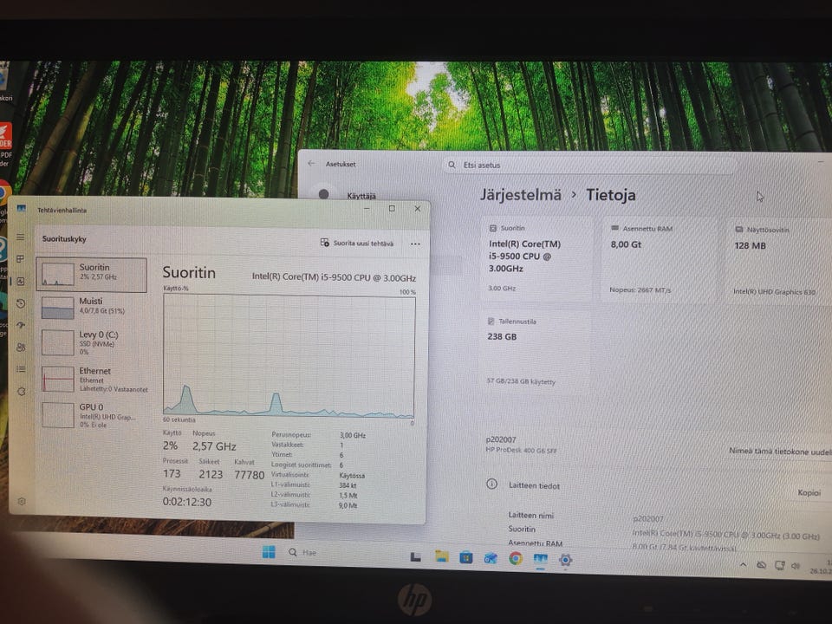Click Kopioi button in Laitteen tiedot
This screenshot has width=832, height=624.
pyautogui.click(x=809, y=492)
